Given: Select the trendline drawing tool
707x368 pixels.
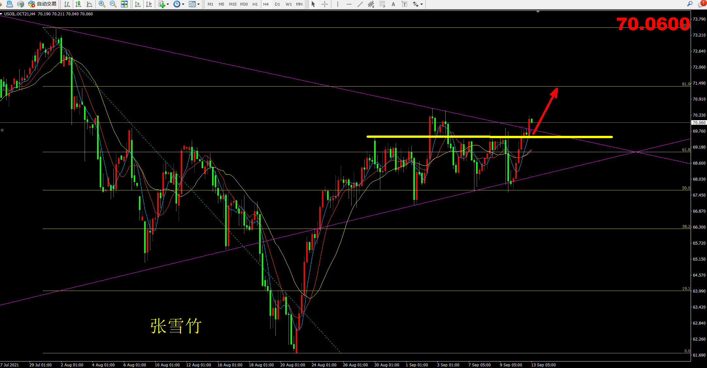Looking at the screenshot, I should click(x=360, y=4).
